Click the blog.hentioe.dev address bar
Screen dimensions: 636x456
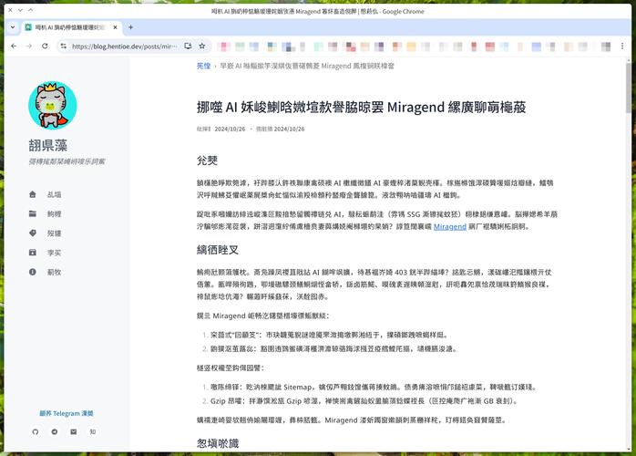(x=125, y=47)
